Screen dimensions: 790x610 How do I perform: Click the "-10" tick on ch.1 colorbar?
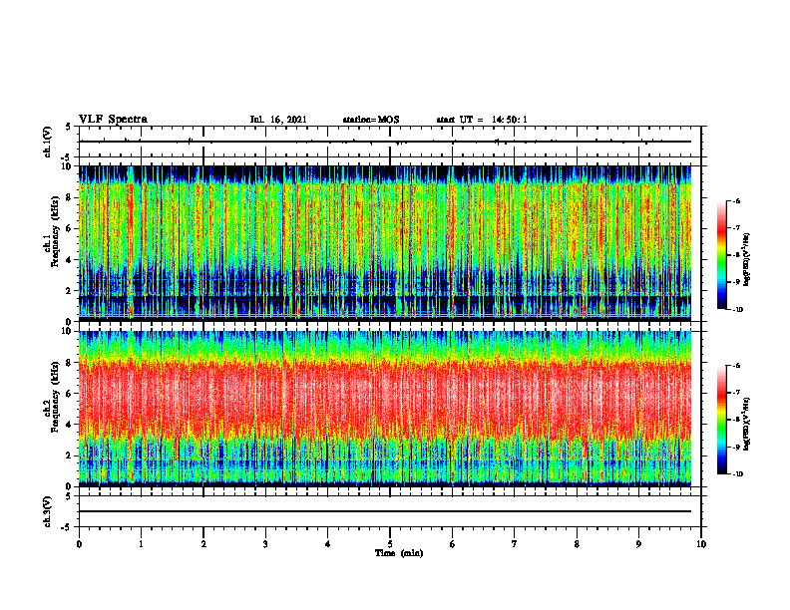(x=737, y=310)
